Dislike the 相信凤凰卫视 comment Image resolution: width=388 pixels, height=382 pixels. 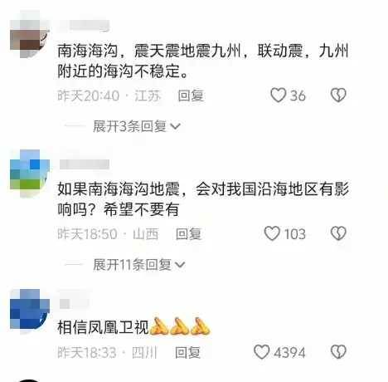[x=338, y=352]
